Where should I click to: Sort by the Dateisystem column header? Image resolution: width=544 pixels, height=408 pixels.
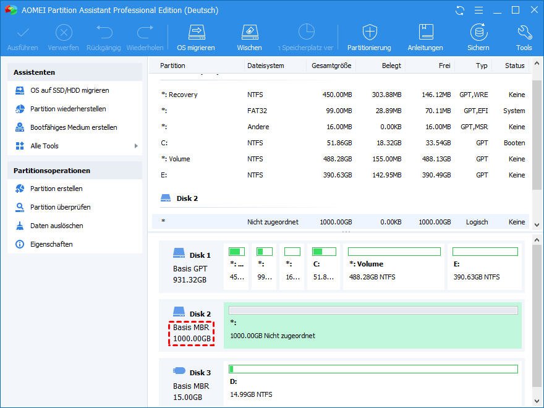(266, 66)
